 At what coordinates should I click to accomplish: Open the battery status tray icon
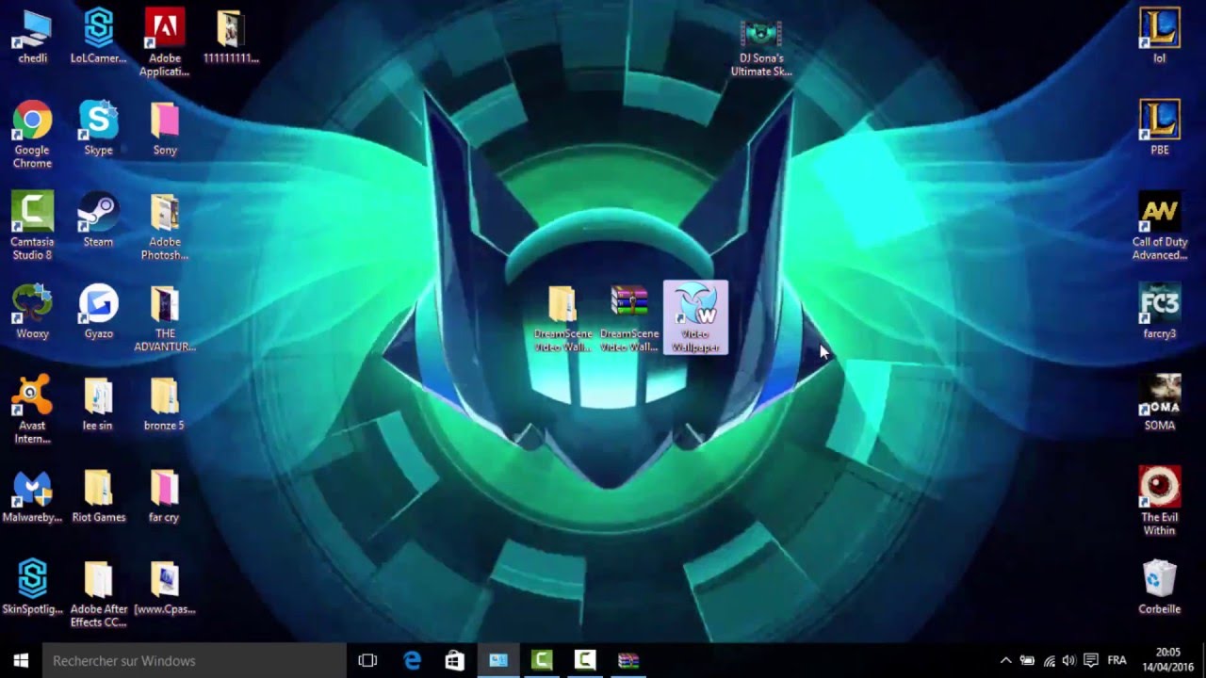click(1027, 661)
